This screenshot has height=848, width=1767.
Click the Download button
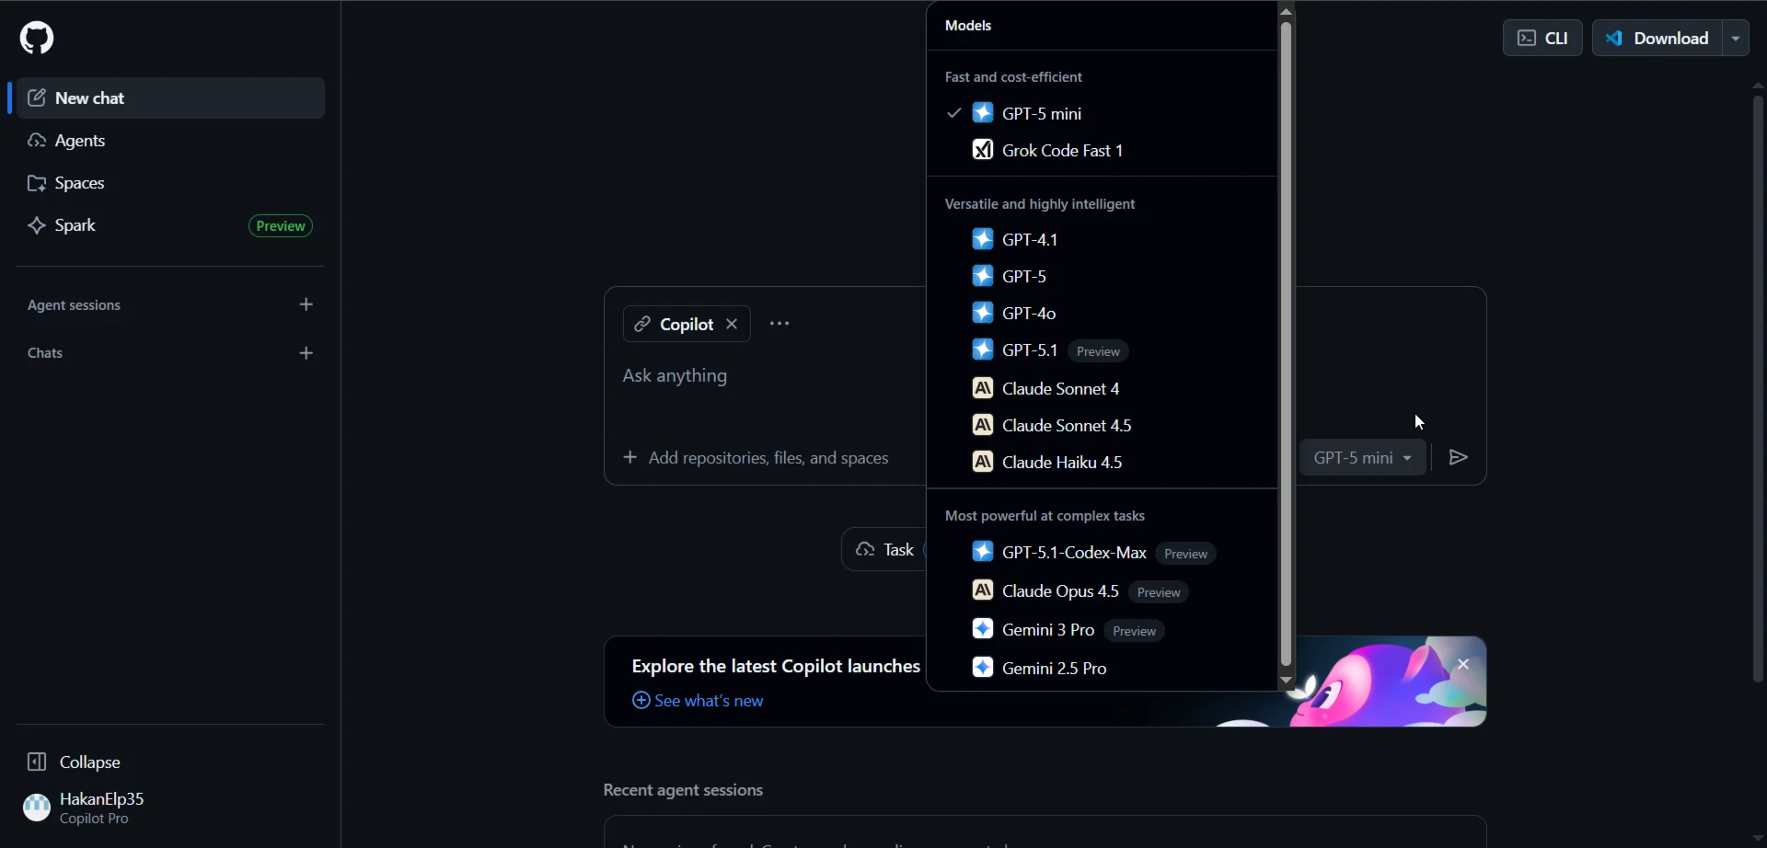point(1657,39)
